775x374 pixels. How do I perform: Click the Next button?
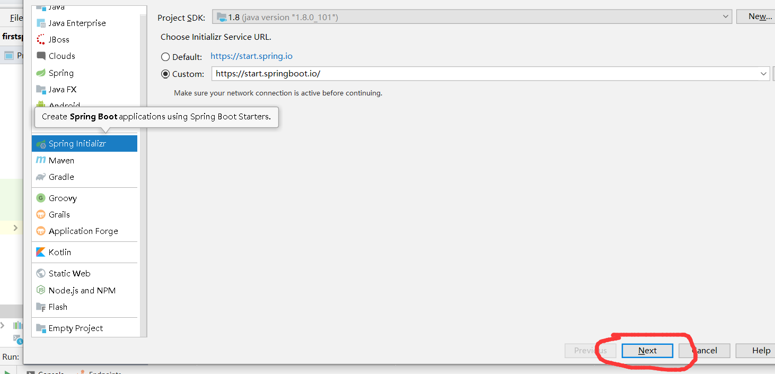pyautogui.click(x=647, y=351)
